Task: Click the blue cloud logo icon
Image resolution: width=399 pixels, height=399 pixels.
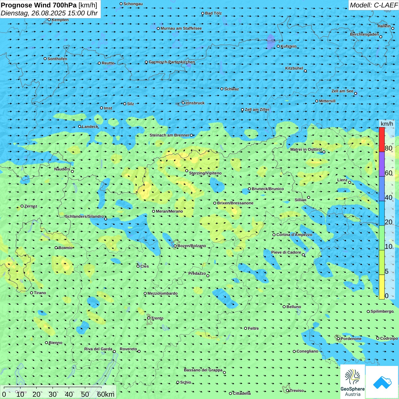Action: point(382,382)
